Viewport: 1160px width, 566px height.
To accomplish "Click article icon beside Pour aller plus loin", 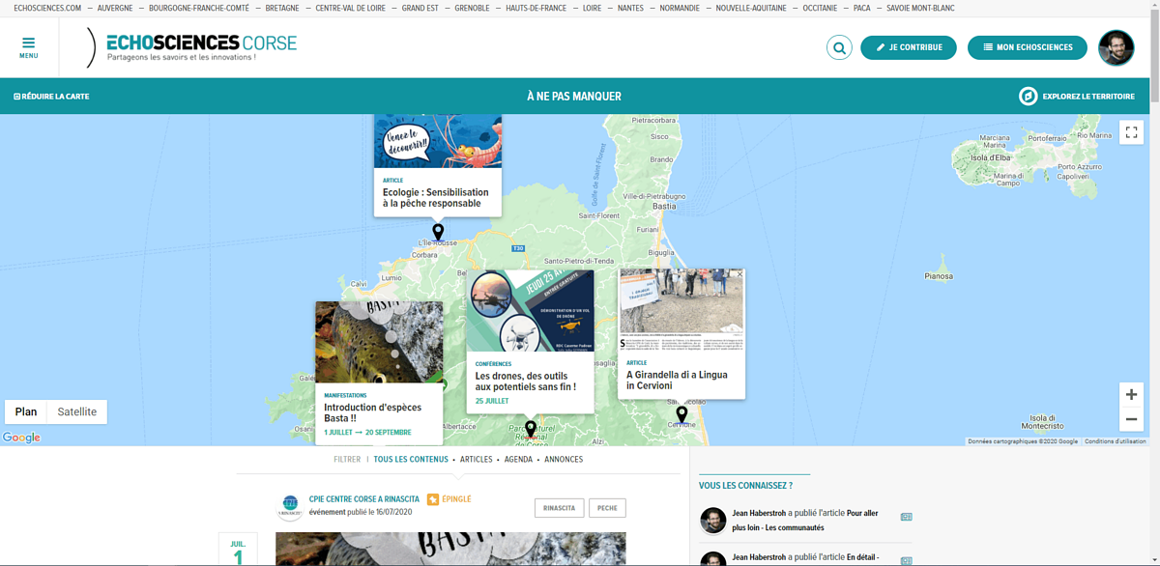I will pos(906,517).
